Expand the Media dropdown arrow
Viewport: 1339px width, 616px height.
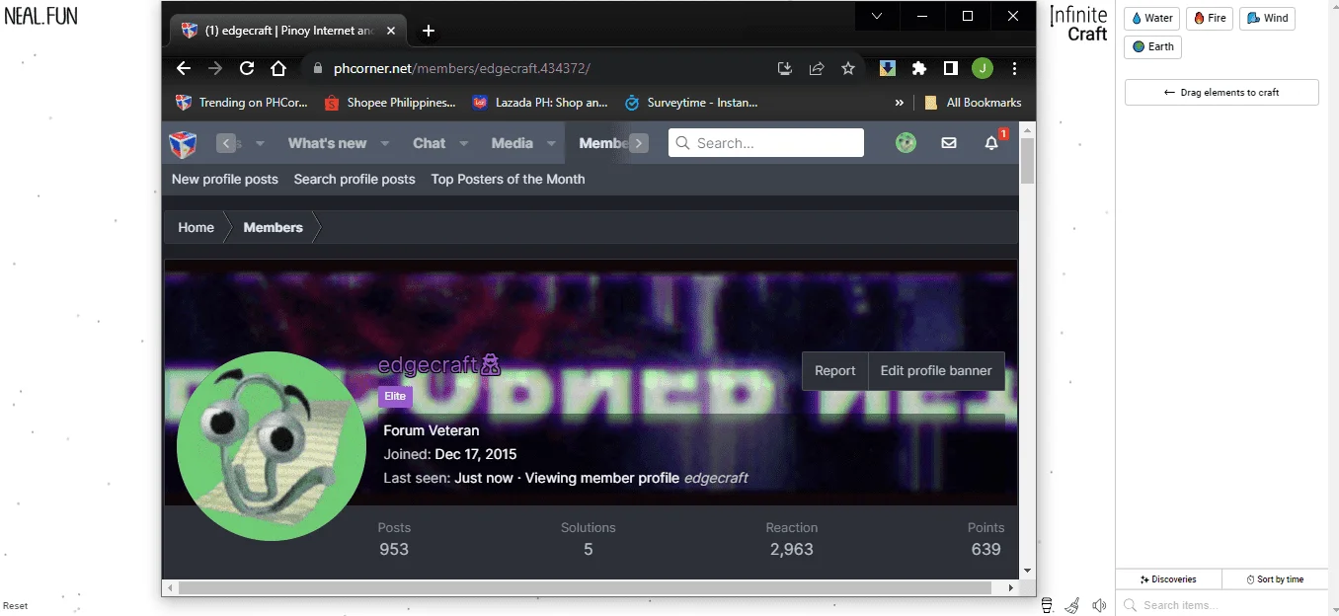click(x=551, y=143)
